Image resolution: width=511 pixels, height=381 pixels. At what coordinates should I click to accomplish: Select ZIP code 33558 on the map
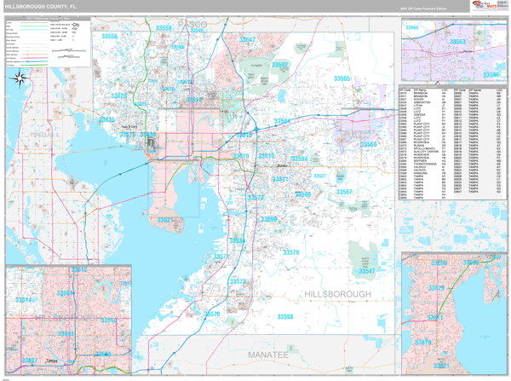[x=164, y=28]
